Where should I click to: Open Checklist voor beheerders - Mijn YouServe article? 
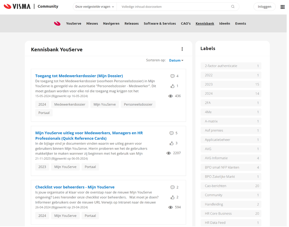[x=75, y=187]
